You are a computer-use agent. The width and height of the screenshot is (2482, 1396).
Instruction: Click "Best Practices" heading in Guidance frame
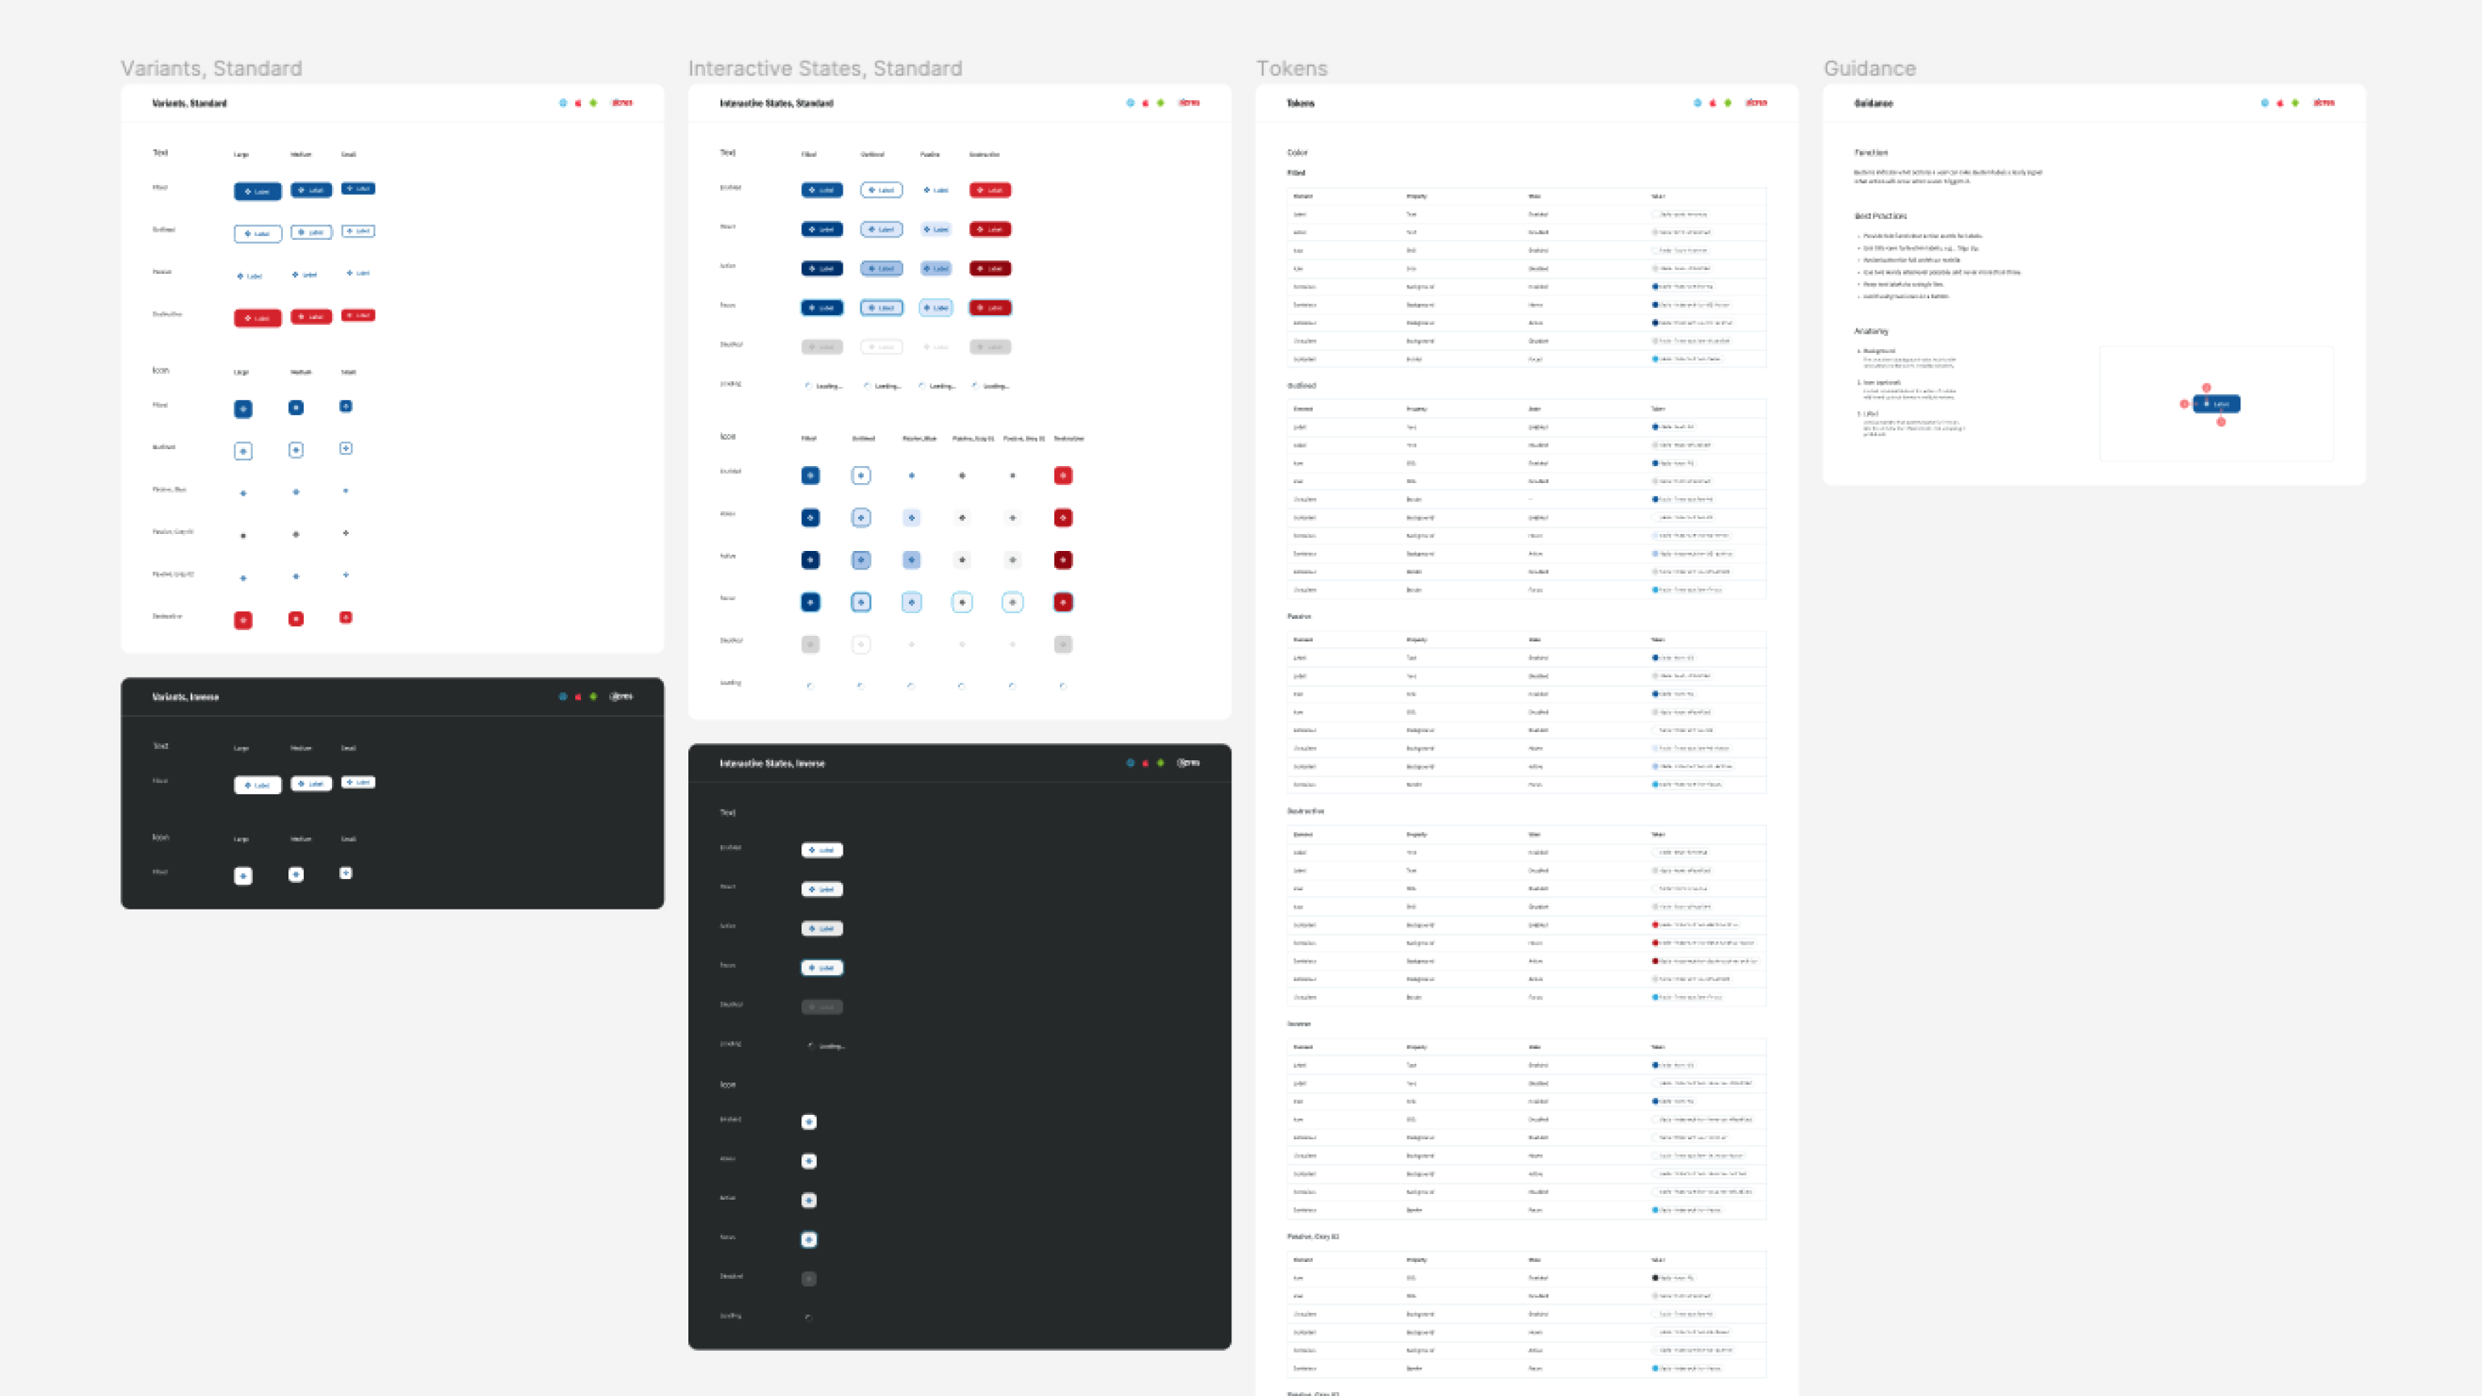click(x=1880, y=216)
